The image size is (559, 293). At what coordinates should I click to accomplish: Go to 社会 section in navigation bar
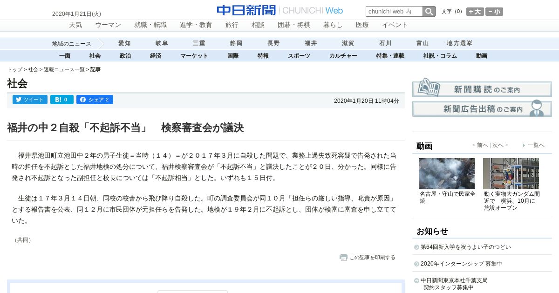click(95, 56)
